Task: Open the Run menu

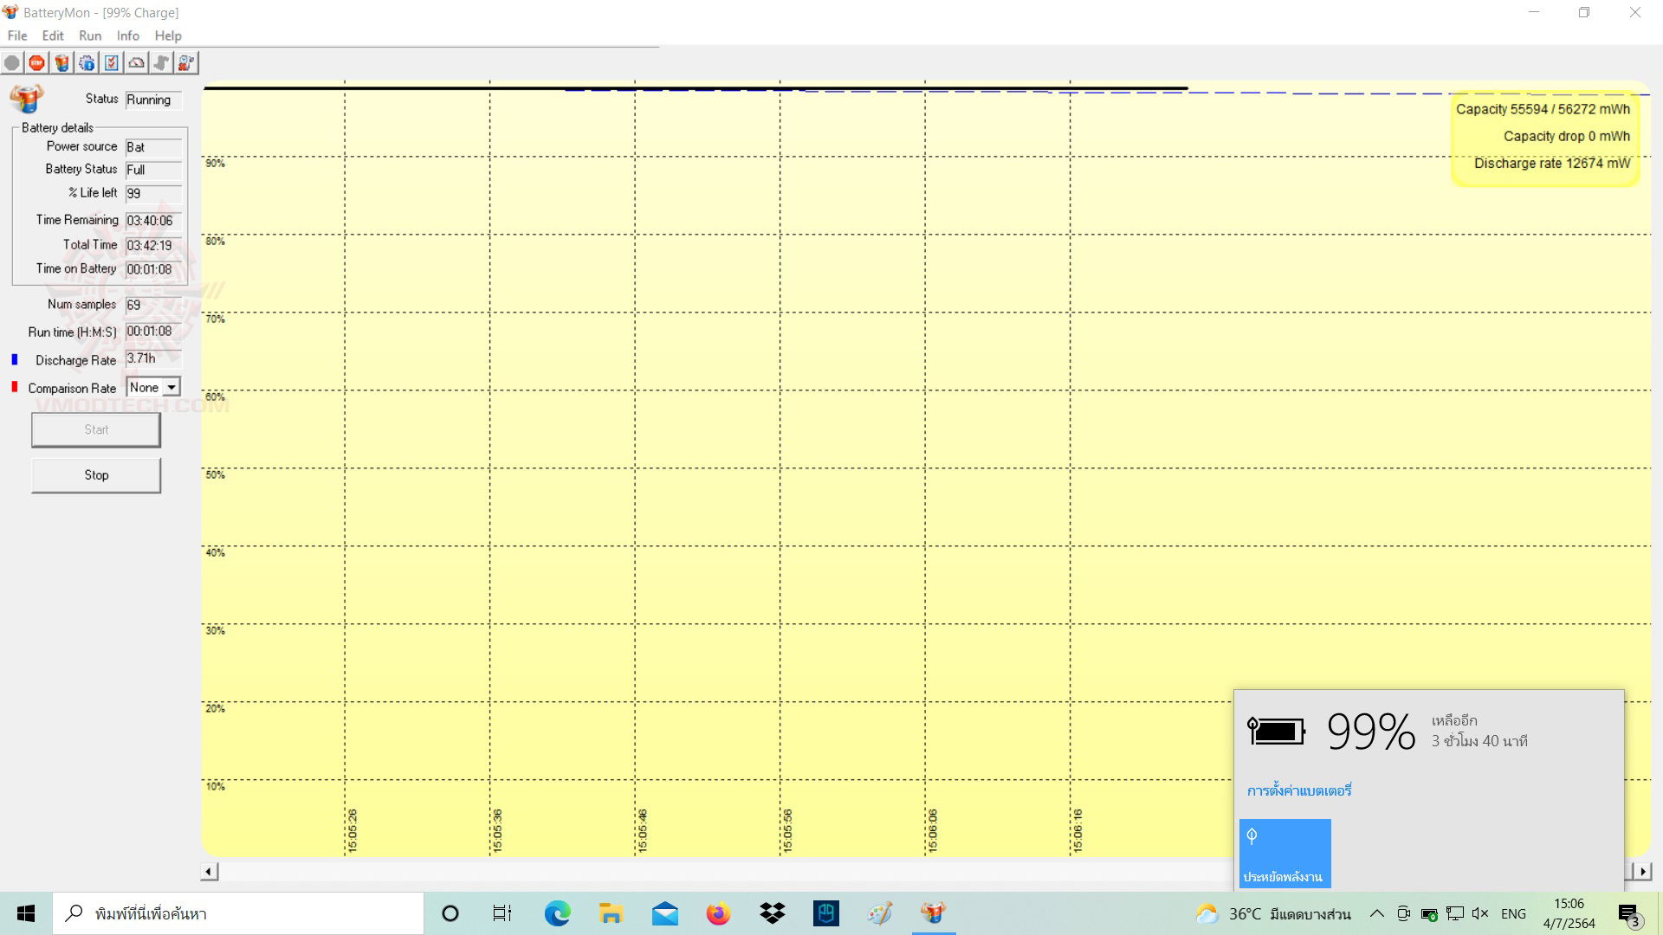Action: tap(90, 35)
